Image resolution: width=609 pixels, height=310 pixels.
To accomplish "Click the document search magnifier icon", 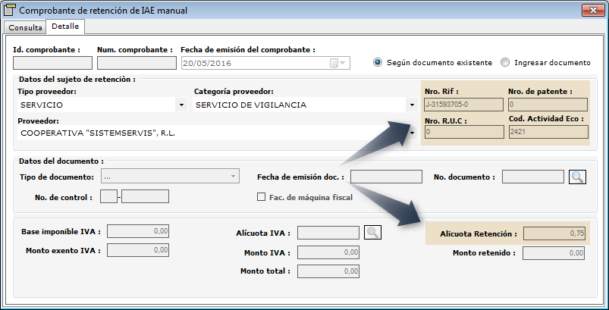I will 577,177.
